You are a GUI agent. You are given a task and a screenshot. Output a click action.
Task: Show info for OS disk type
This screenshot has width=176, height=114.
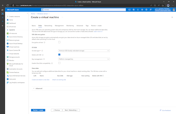click(42, 51)
